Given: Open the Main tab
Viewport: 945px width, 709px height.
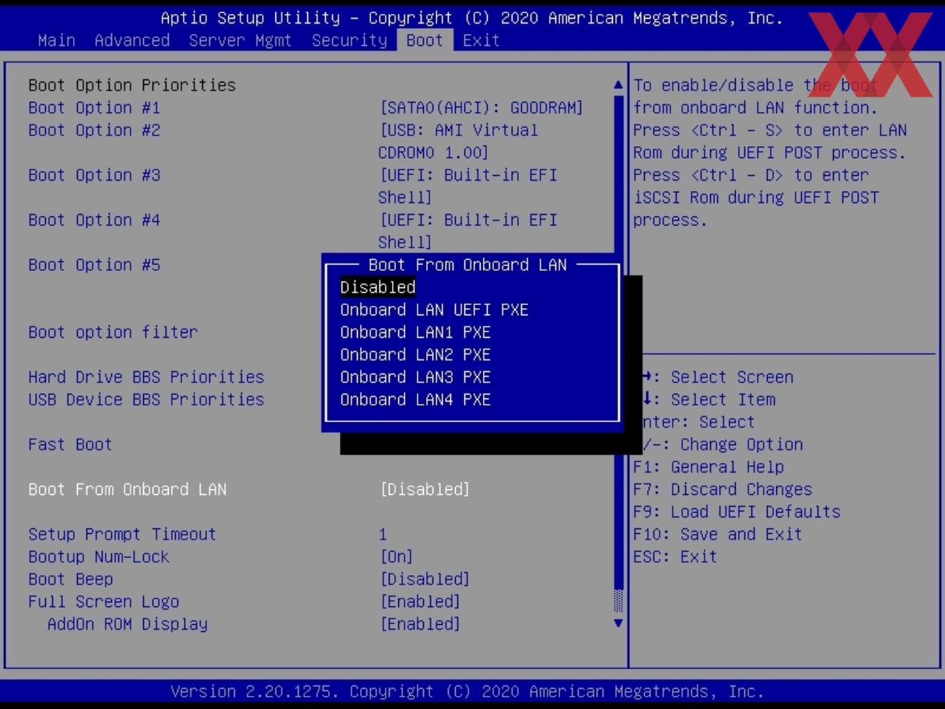Looking at the screenshot, I should coord(56,40).
